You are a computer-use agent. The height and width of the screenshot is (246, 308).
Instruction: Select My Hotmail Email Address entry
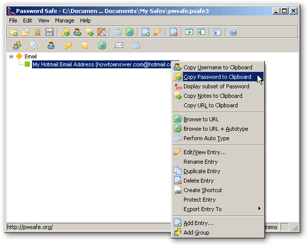[x=102, y=64]
